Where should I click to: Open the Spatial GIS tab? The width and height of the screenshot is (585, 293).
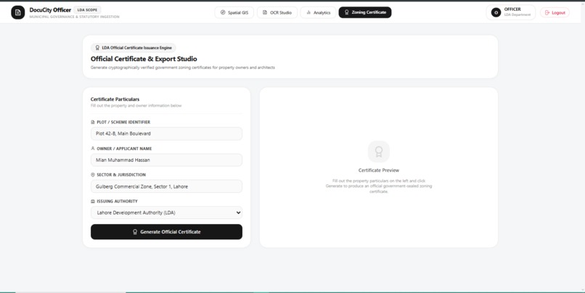click(x=234, y=12)
